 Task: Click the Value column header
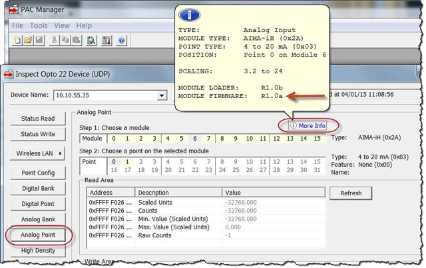point(274,193)
